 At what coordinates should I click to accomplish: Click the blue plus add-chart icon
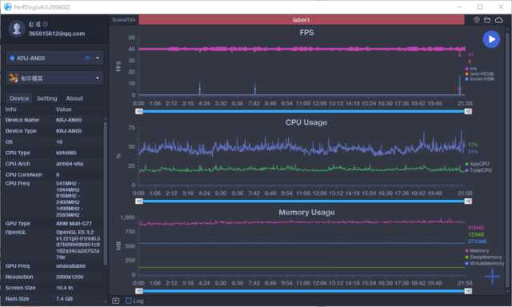click(x=492, y=277)
